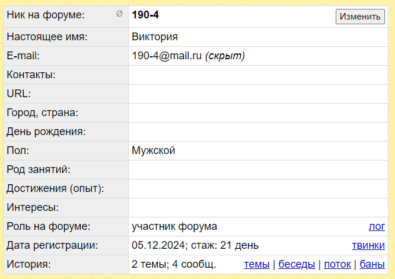Click the URL row label
This screenshot has width=395, height=279.
[x=18, y=94]
